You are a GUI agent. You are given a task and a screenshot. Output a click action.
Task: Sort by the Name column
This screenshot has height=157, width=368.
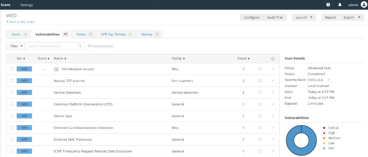[x=60, y=58]
